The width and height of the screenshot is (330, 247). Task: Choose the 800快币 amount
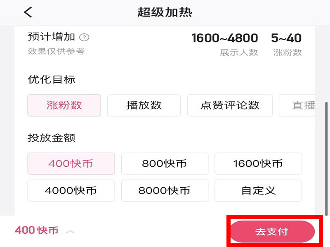[x=165, y=163]
